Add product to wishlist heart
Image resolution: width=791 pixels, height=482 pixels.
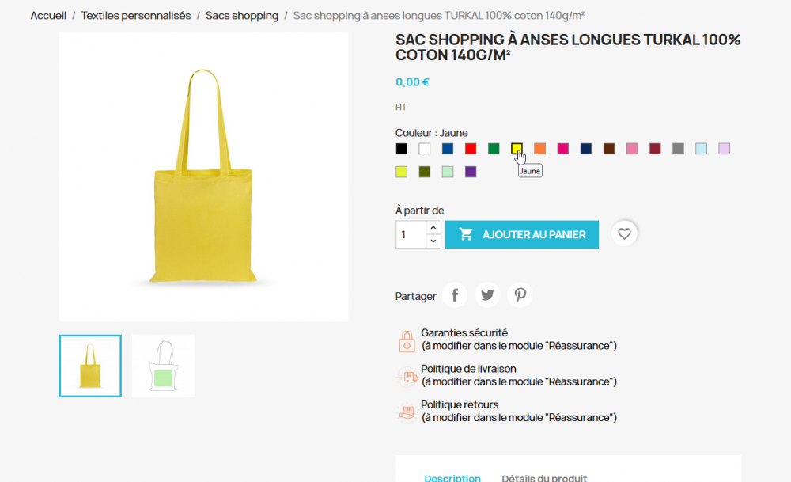[x=625, y=233]
